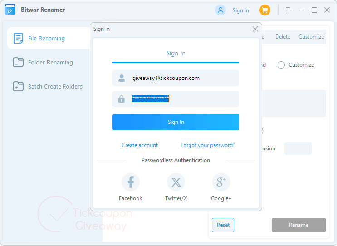This screenshot has height=246, width=337.
Task: Select the Customize radio button
Action: [x=281, y=65]
